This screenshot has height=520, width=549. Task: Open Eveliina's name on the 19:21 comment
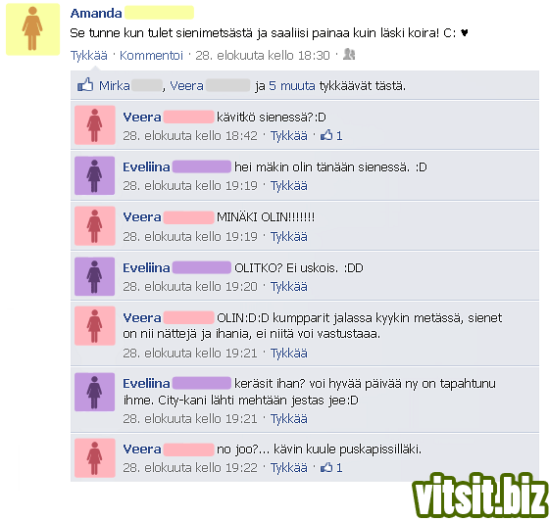point(146,384)
